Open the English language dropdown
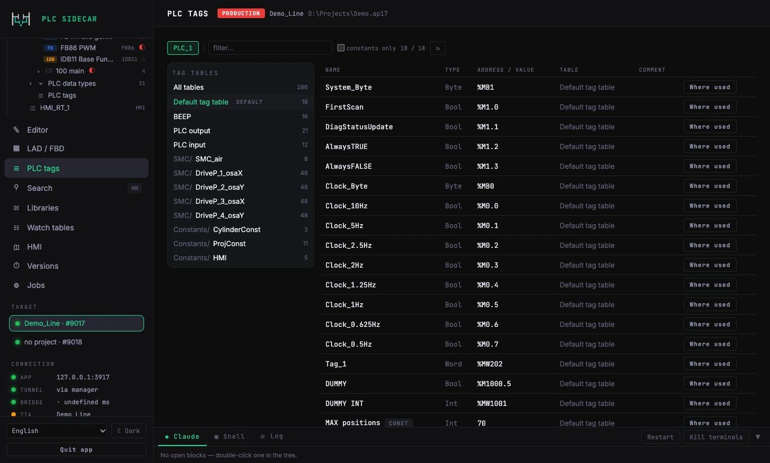This screenshot has height=463, width=770. pos(57,431)
